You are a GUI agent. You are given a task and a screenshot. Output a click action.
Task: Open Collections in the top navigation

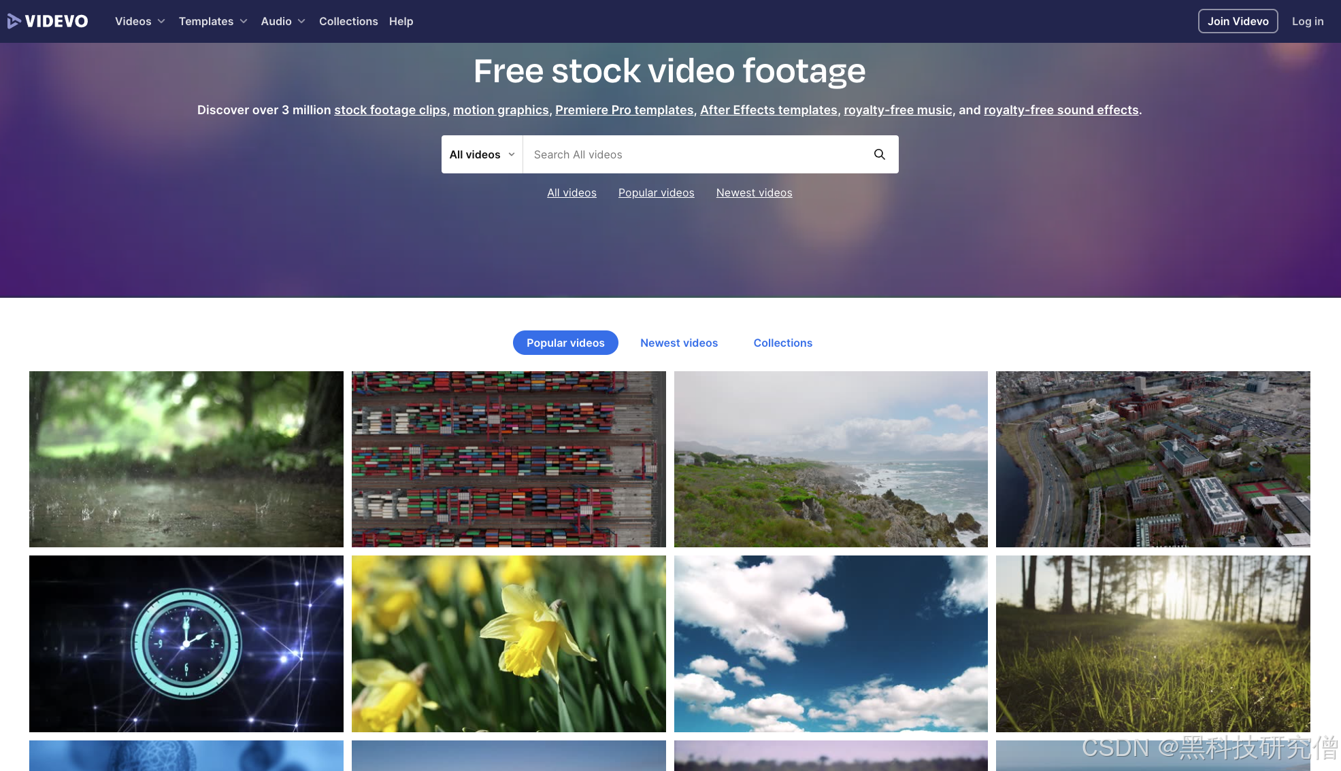pyautogui.click(x=348, y=21)
